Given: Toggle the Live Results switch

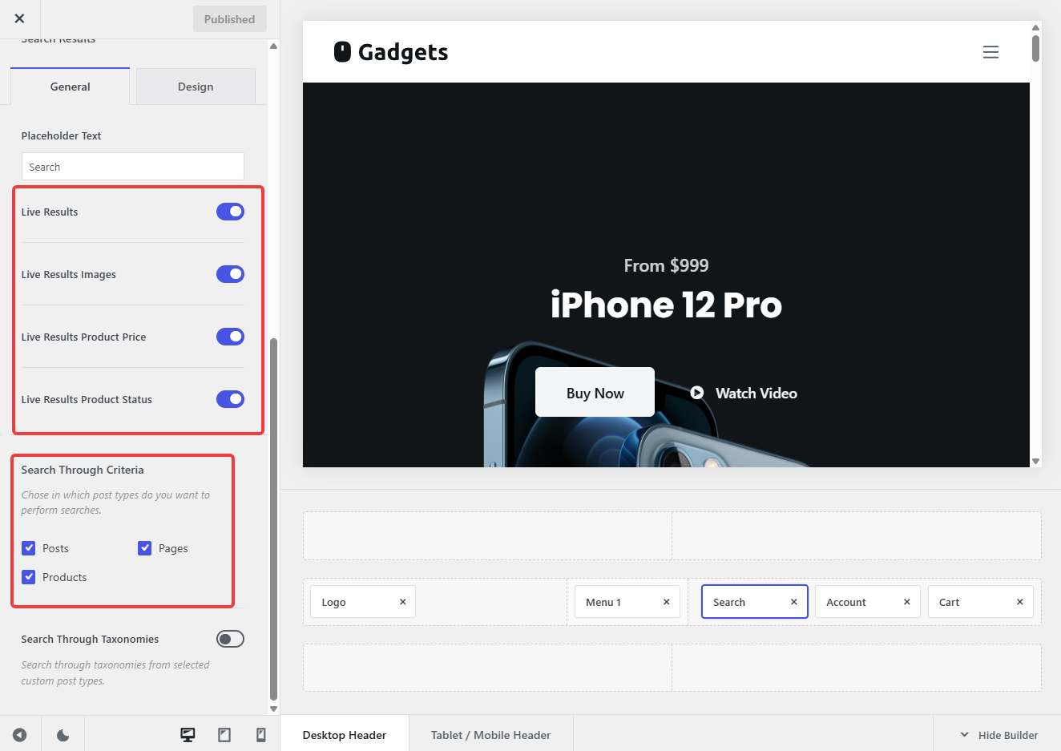Looking at the screenshot, I should coord(230,212).
